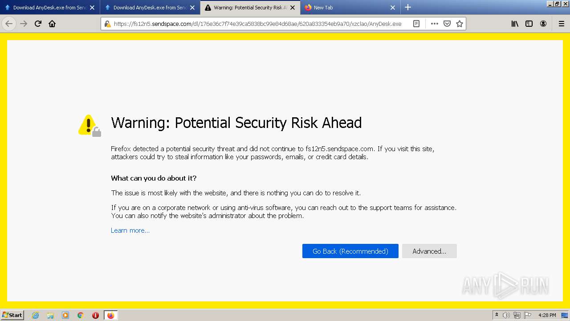Close the Warning security risk tab

click(293, 8)
